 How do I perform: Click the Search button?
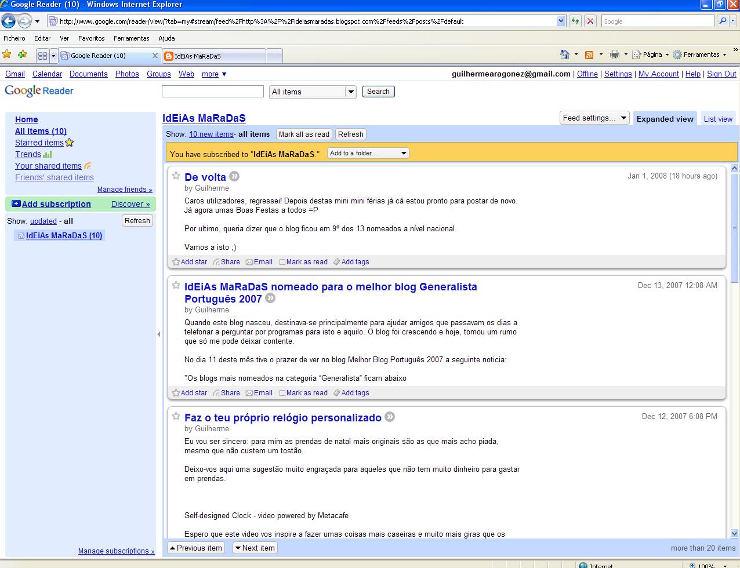point(378,92)
